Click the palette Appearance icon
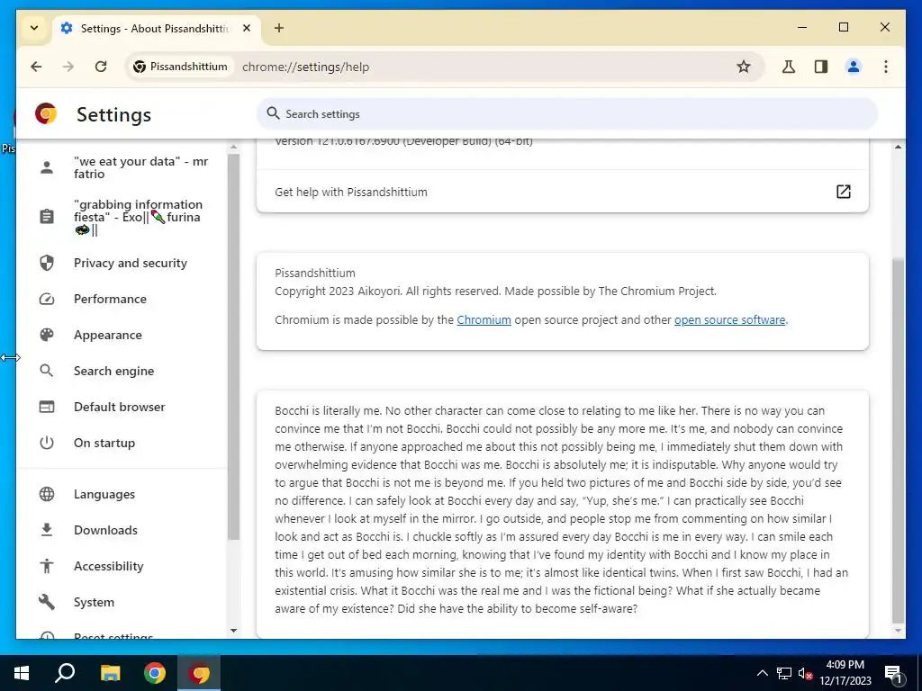The image size is (922, 691). click(x=47, y=335)
